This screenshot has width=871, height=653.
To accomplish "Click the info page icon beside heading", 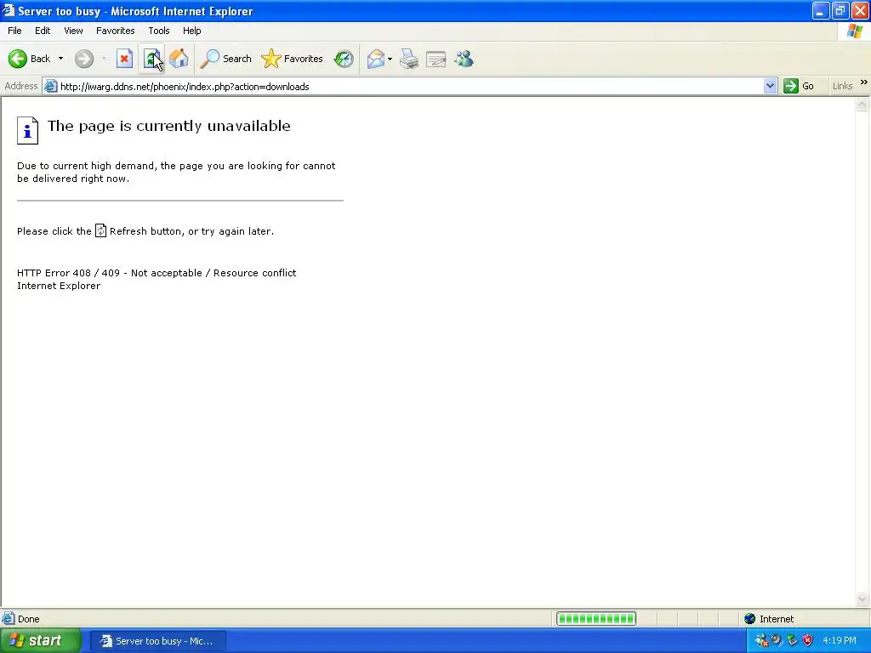I will [27, 130].
